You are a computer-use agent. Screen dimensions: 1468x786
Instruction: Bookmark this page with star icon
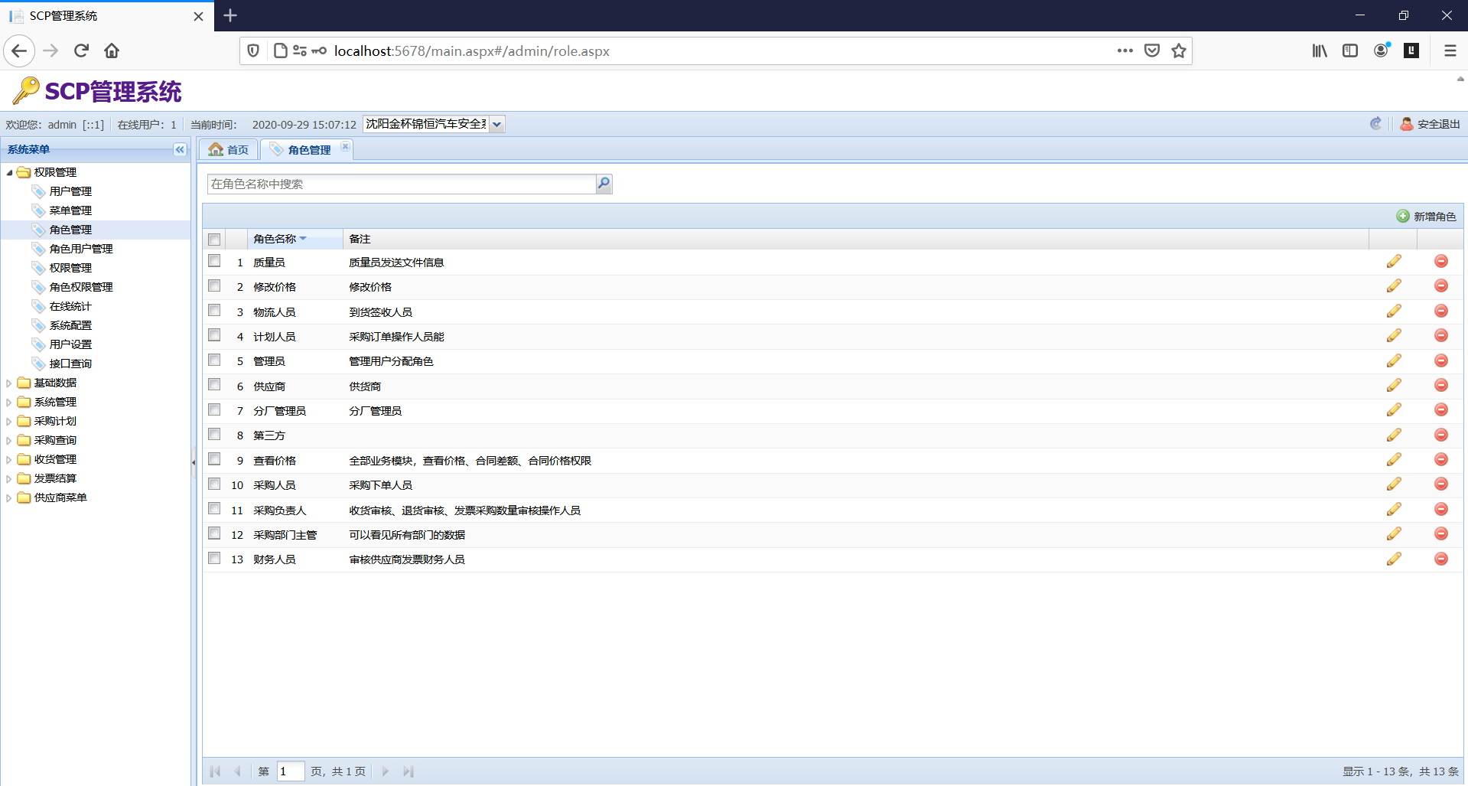click(x=1179, y=51)
